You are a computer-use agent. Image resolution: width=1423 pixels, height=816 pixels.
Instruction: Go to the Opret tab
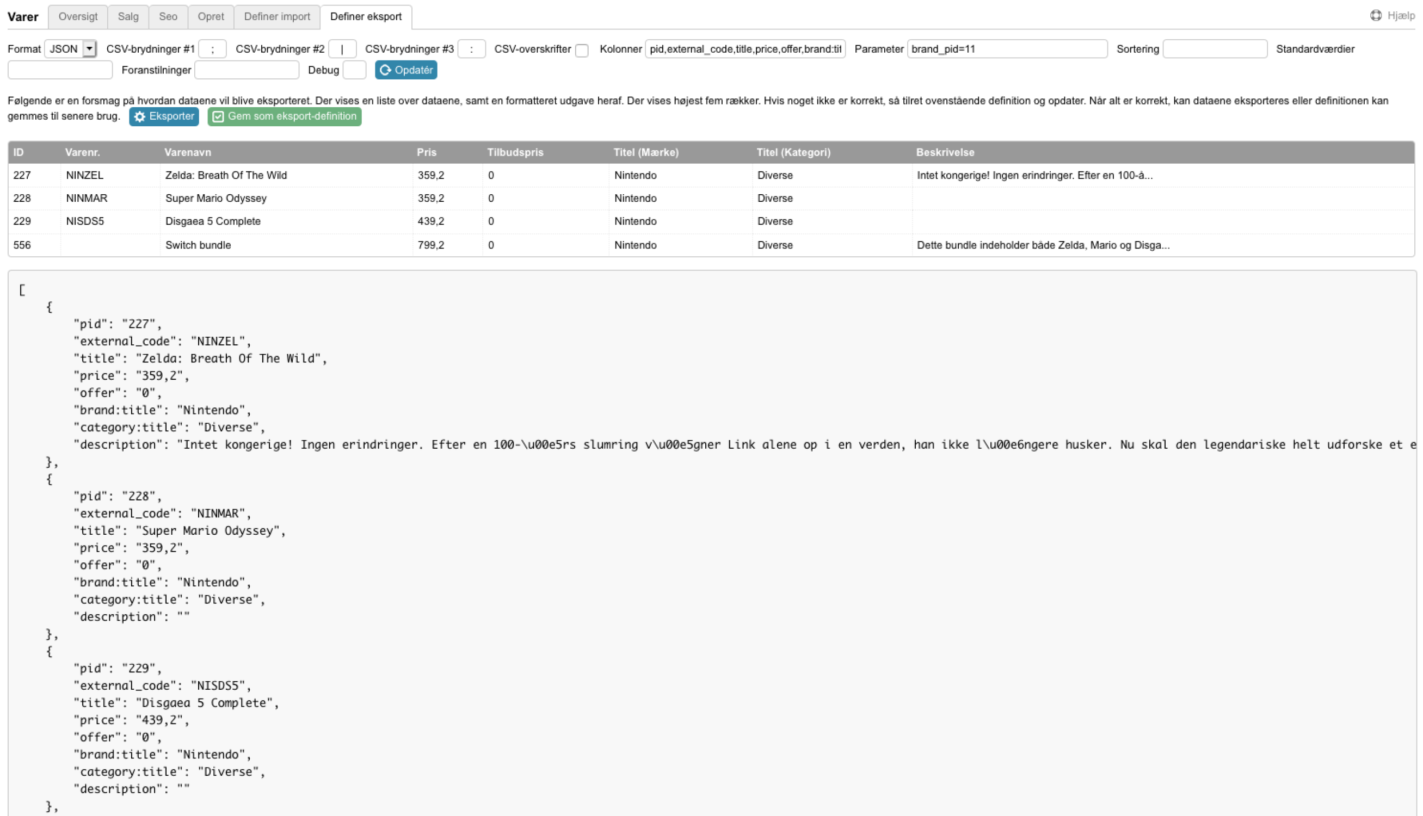(x=211, y=17)
